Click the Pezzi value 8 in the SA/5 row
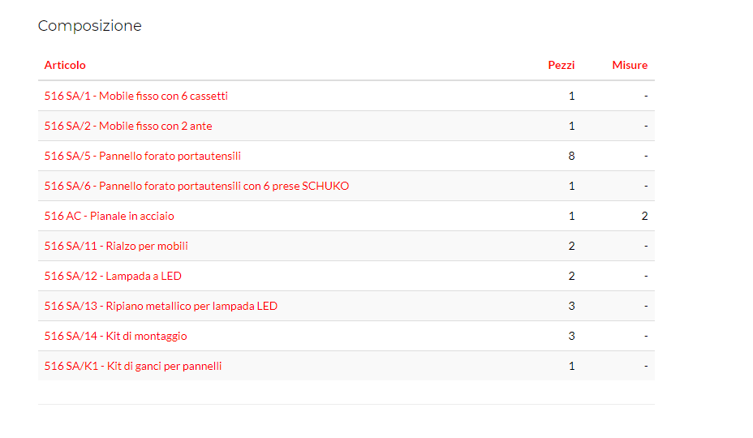753x438 pixels. (571, 156)
